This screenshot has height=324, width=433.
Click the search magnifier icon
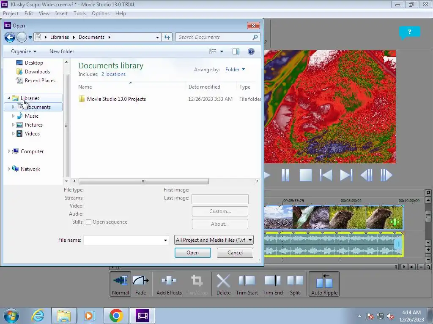[255, 37]
